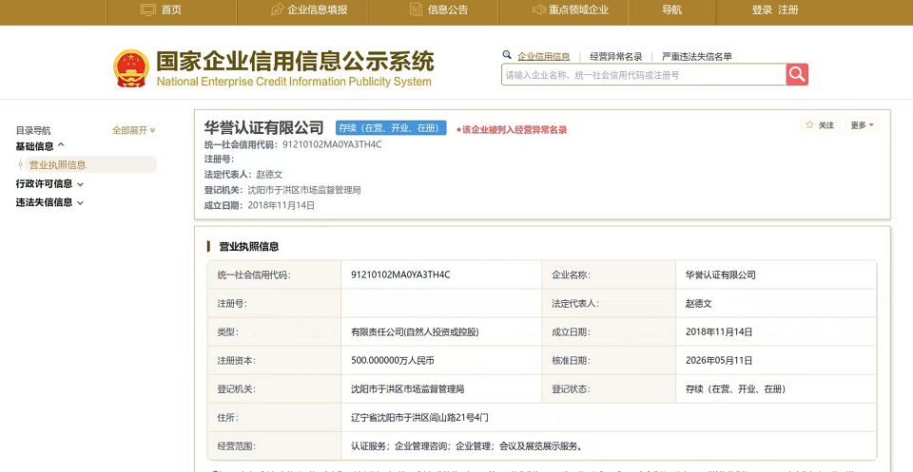Expand all via 全部展开 in directory

(134, 130)
